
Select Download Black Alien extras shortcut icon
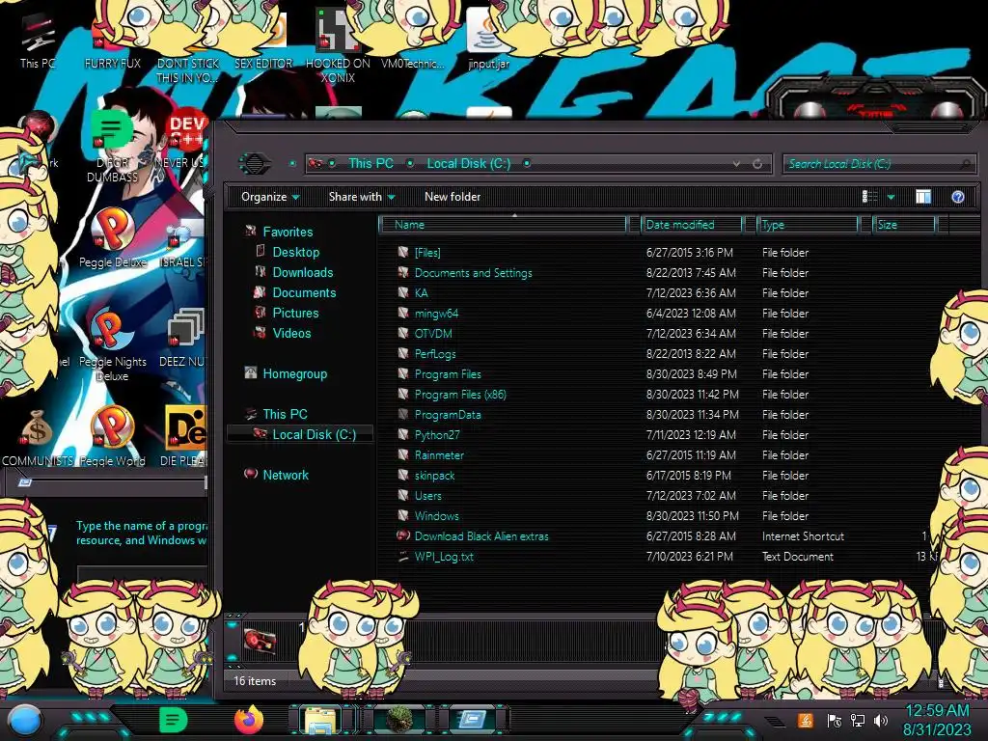point(403,535)
